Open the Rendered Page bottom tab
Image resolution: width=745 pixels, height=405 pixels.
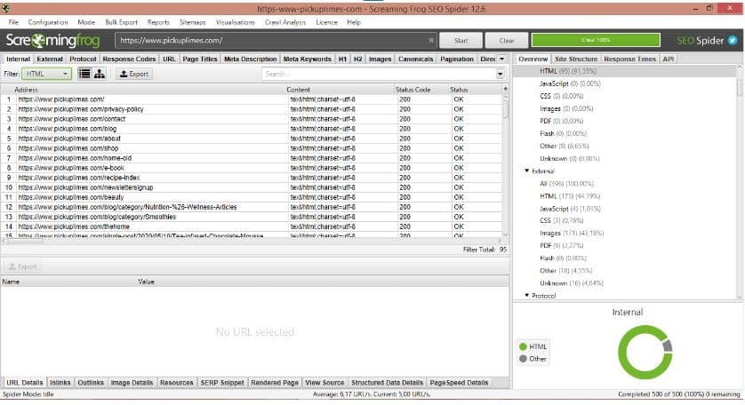(x=275, y=383)
